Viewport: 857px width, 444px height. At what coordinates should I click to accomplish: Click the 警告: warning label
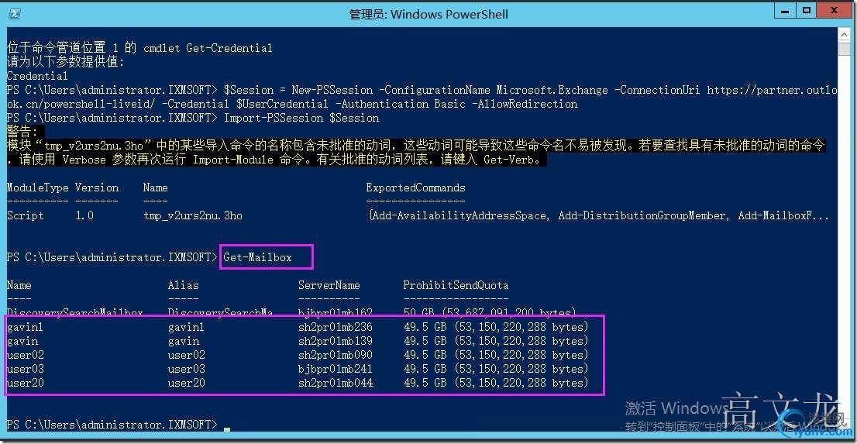pos(22,132)
